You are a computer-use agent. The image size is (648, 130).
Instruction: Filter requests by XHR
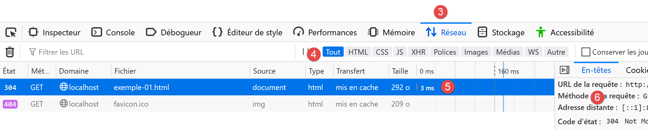tap(418, 52)
